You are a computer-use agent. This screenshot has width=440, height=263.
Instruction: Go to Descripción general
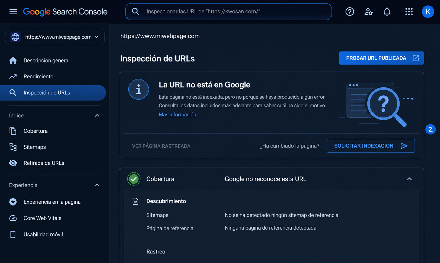tap(46, 60)
